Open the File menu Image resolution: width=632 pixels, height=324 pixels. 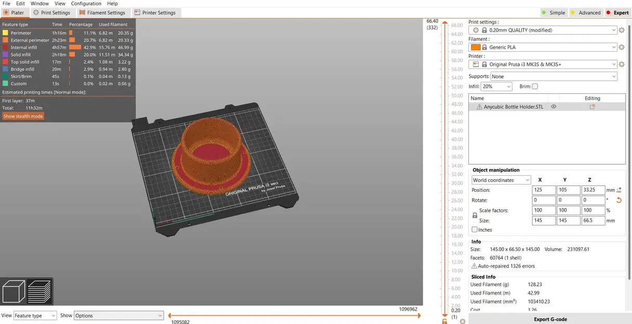point(6,4)
